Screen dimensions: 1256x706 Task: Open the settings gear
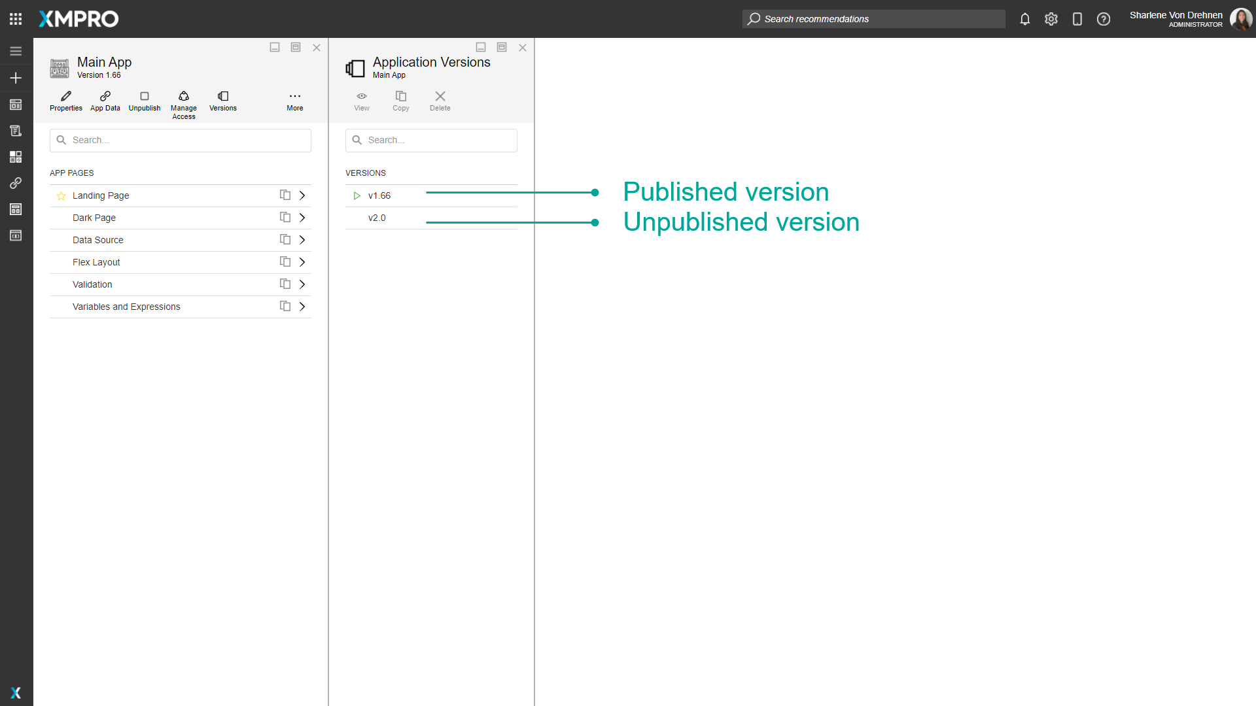(x=1051, y=19)
